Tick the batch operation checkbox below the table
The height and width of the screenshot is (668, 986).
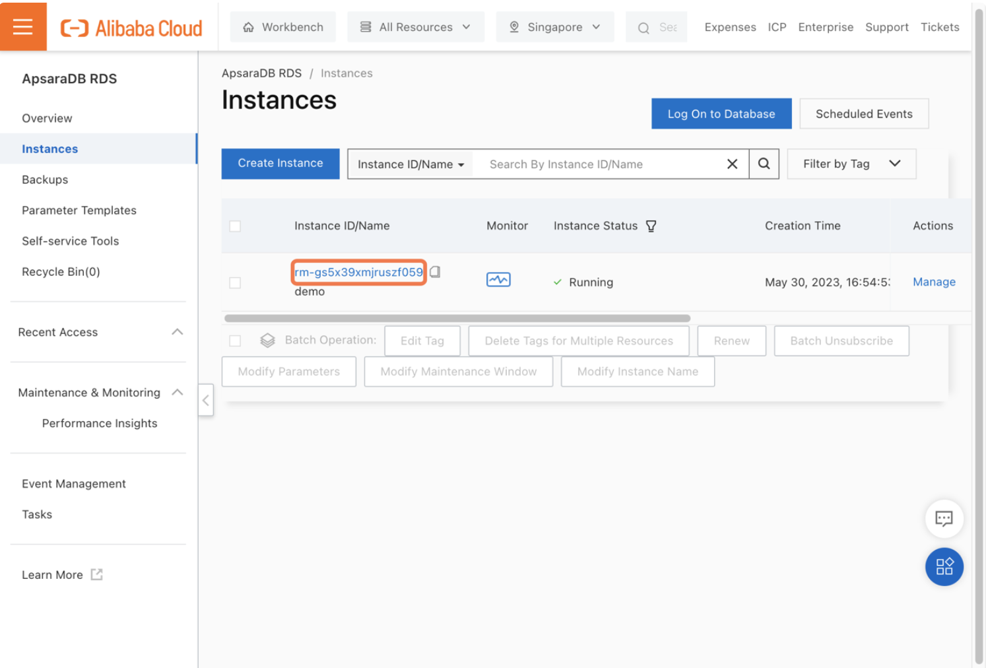[x=235, y=340]
